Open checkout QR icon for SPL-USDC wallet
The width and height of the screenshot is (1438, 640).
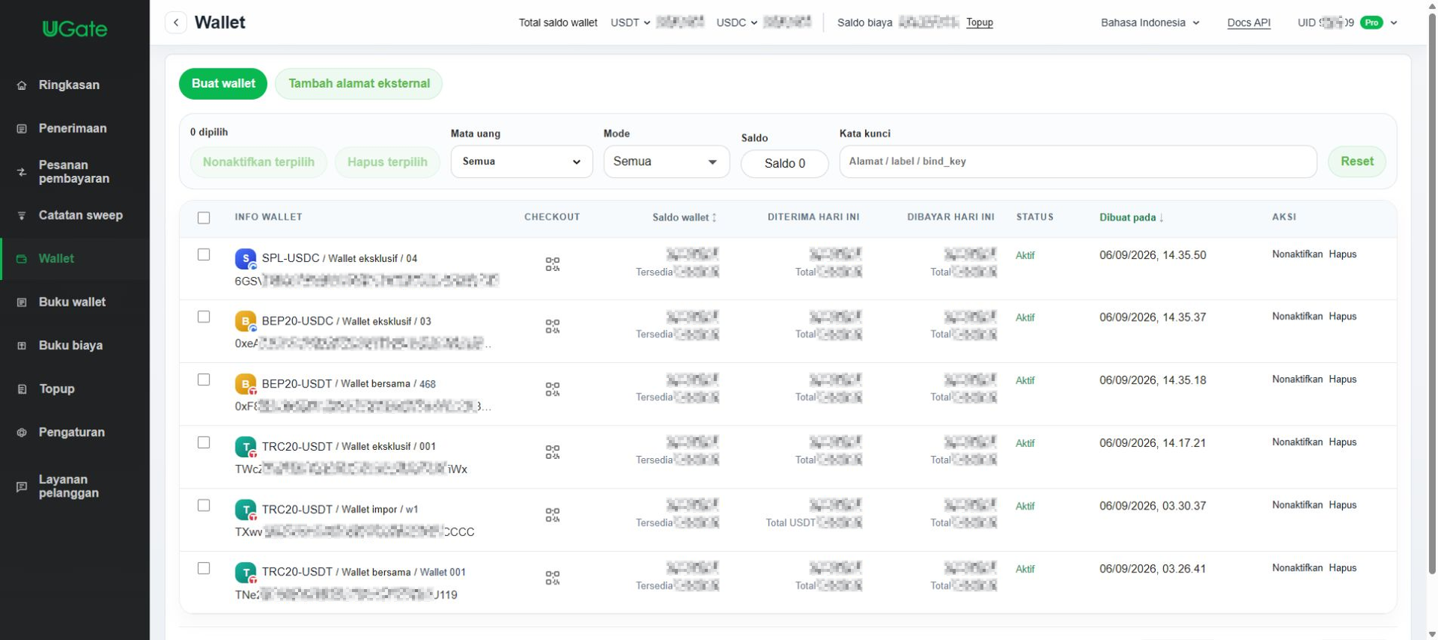point(553,264)
